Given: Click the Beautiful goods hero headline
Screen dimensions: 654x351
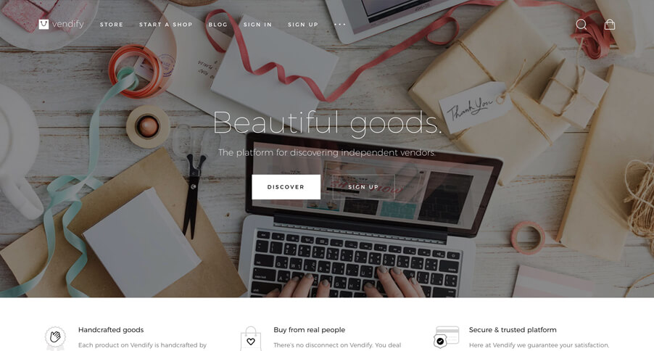Looking at the screenshot, I should coord(327,123).
